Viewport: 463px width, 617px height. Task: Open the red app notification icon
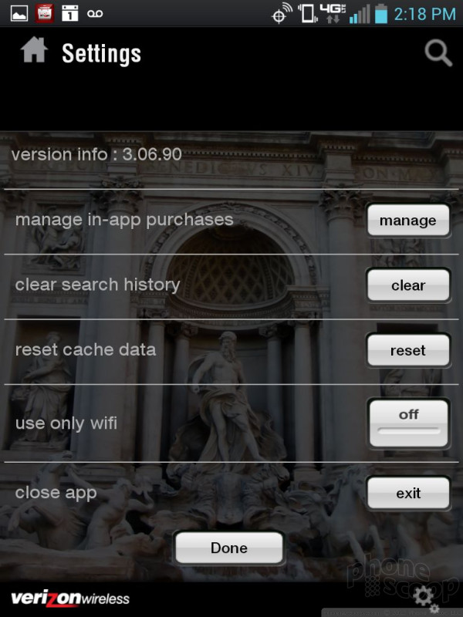tap(45, 14)
